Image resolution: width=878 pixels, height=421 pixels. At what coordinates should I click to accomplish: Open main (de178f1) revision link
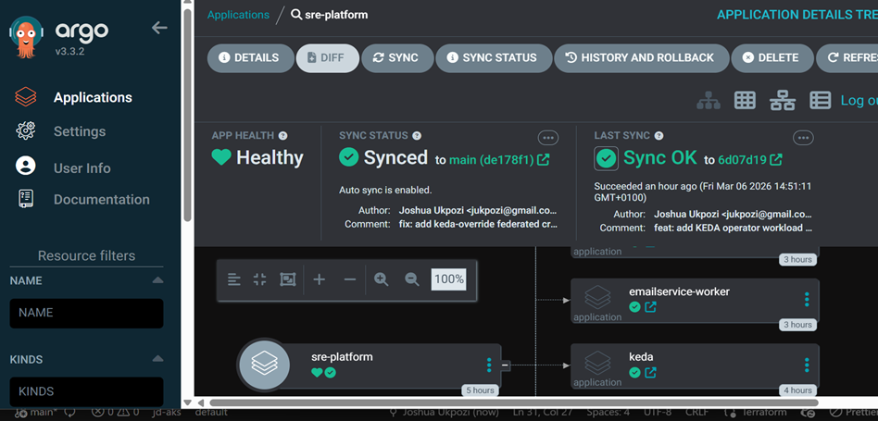coord(491,160)
